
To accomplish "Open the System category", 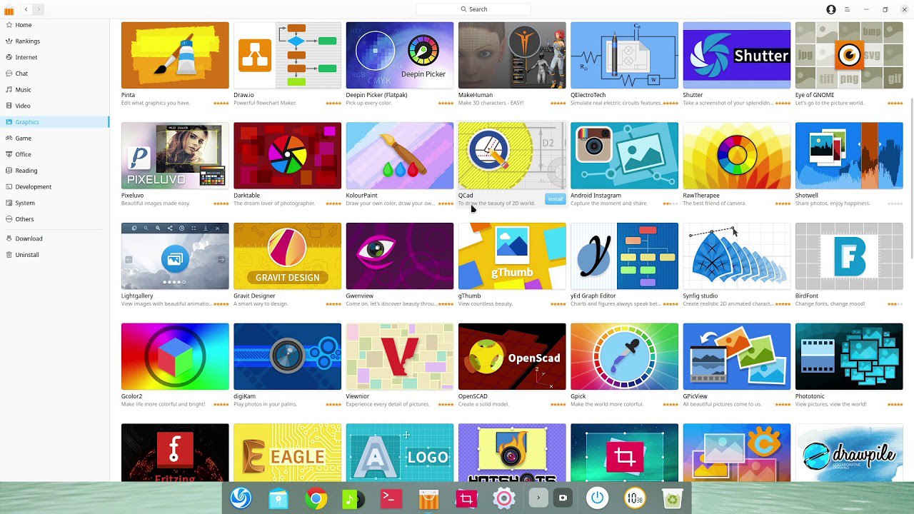I will point(54,203).
